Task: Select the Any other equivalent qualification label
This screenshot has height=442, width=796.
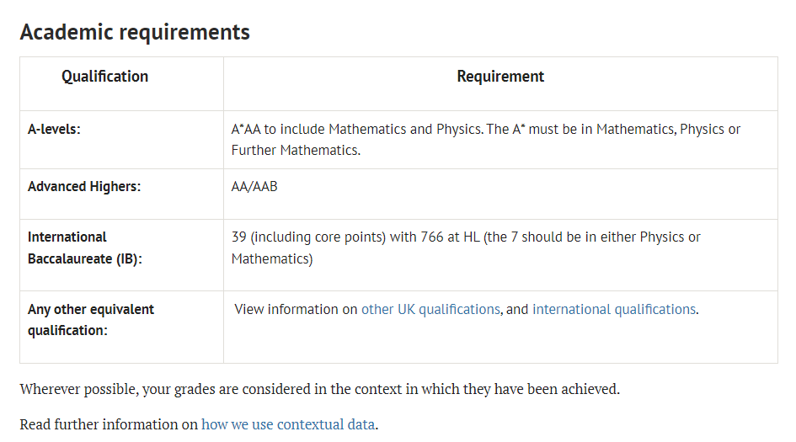Action: point(91,320)
